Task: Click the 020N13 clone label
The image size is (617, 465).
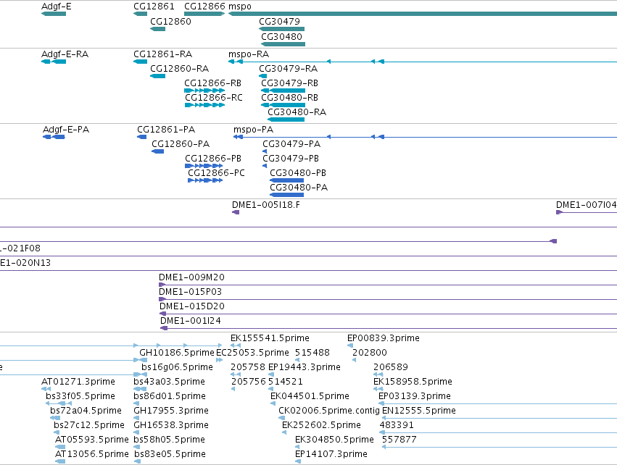Action: 25,263
